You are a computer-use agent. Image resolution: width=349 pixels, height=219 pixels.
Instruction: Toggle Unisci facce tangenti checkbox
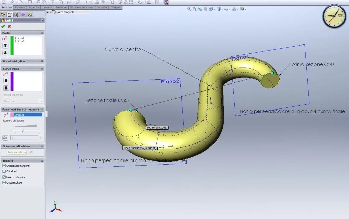tap(4, 166)
